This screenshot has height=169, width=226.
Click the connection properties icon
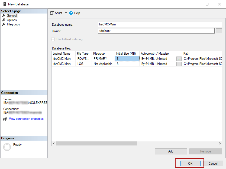(x=5, y=119)
